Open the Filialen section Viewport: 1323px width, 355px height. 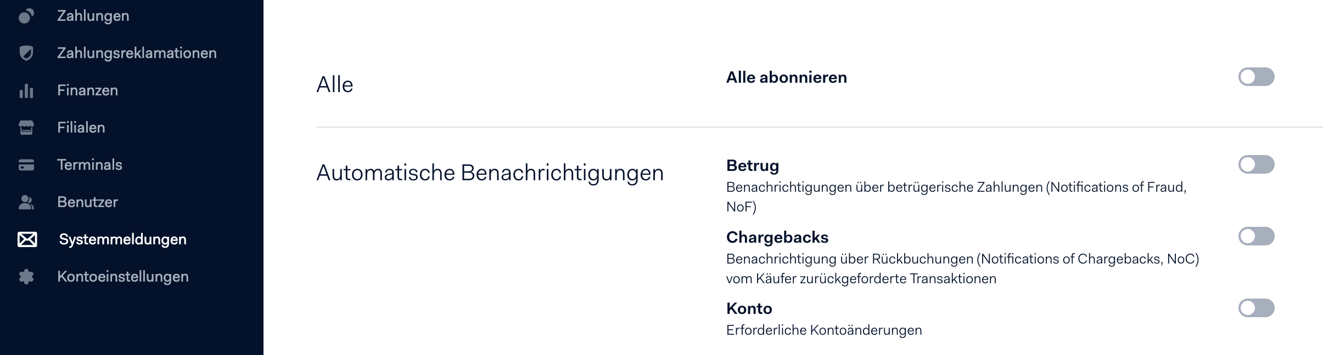[81, 128]
